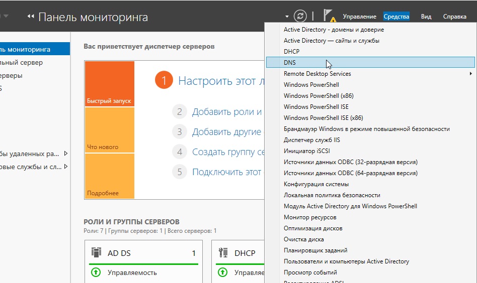Open the Средства menu
The height and width of the screenshot is (283, 477).
tap(396, 17)
